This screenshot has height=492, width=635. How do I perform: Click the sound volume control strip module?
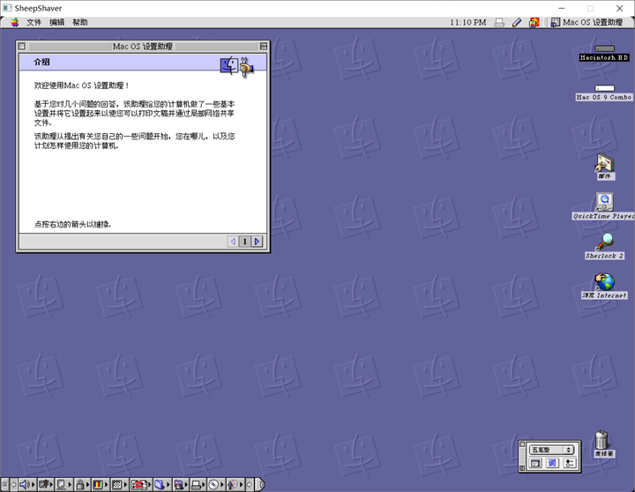(25, 484)
